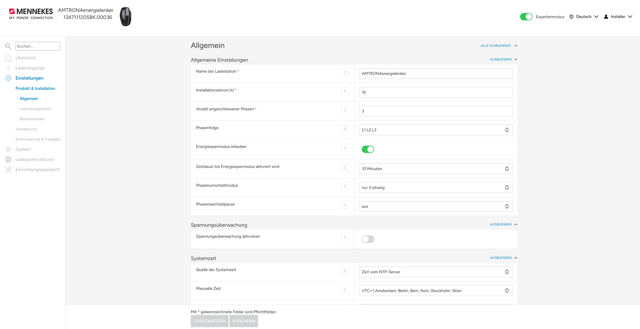Open the Phasenfolge L1 L2 L3 dropdown

(436, 130)
